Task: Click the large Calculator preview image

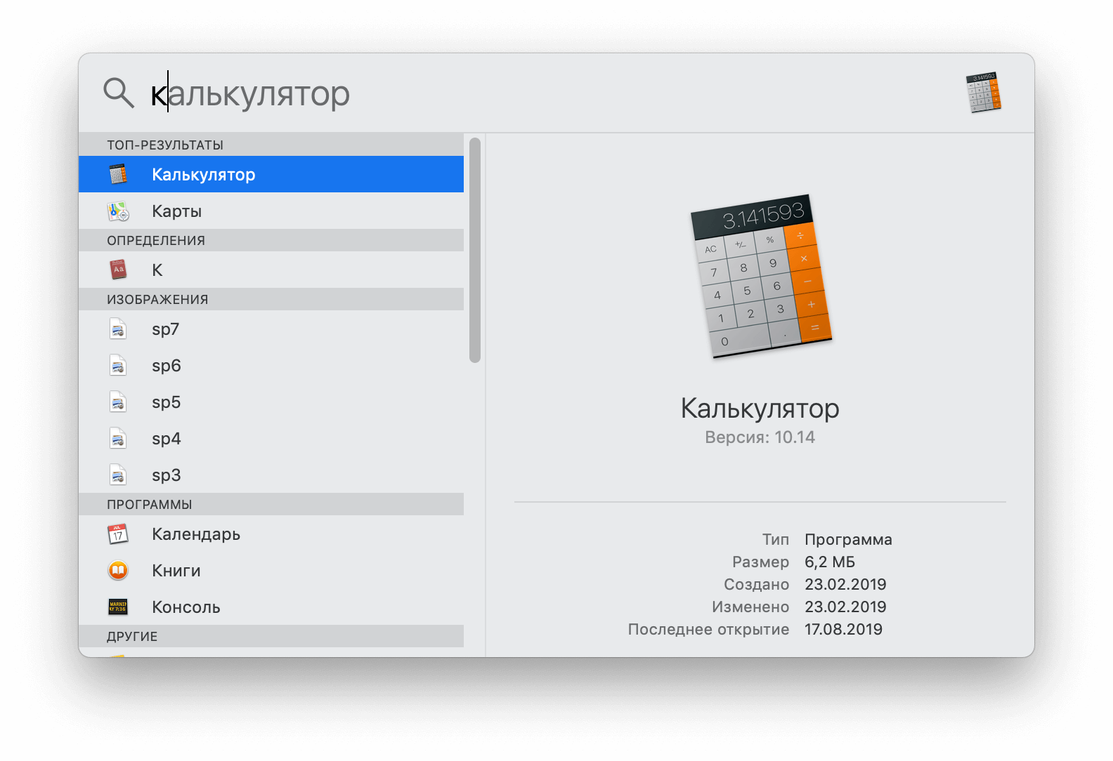Action: coord(761,277)
